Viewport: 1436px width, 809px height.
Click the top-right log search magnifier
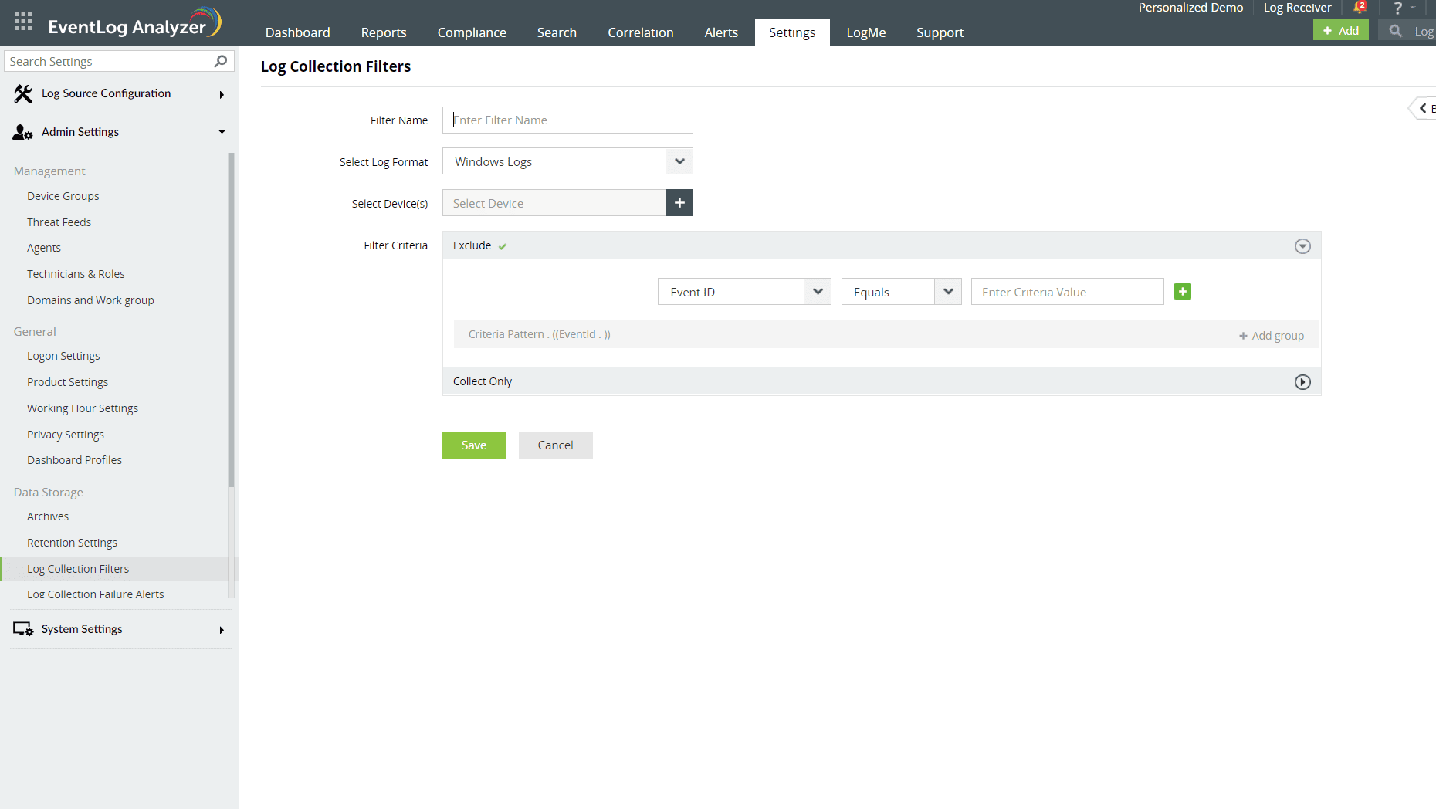pos(1395,31)
